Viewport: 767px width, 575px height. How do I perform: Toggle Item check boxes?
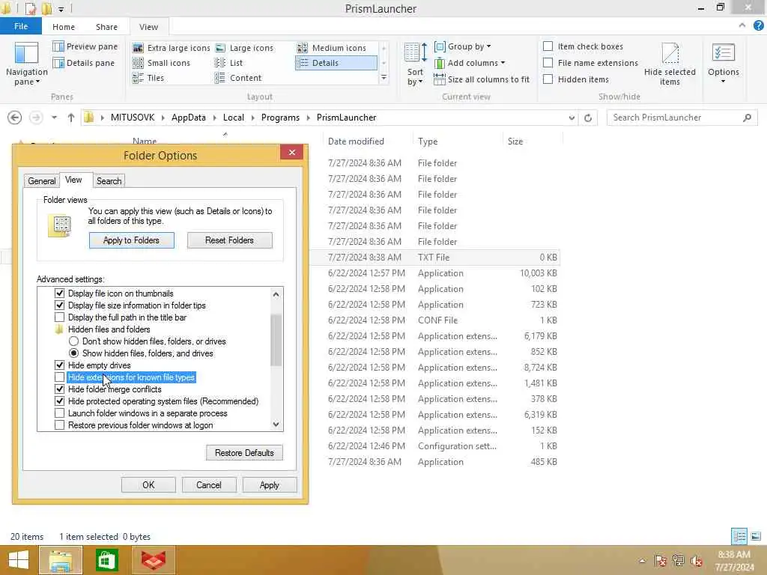click(x=548, y=46)
